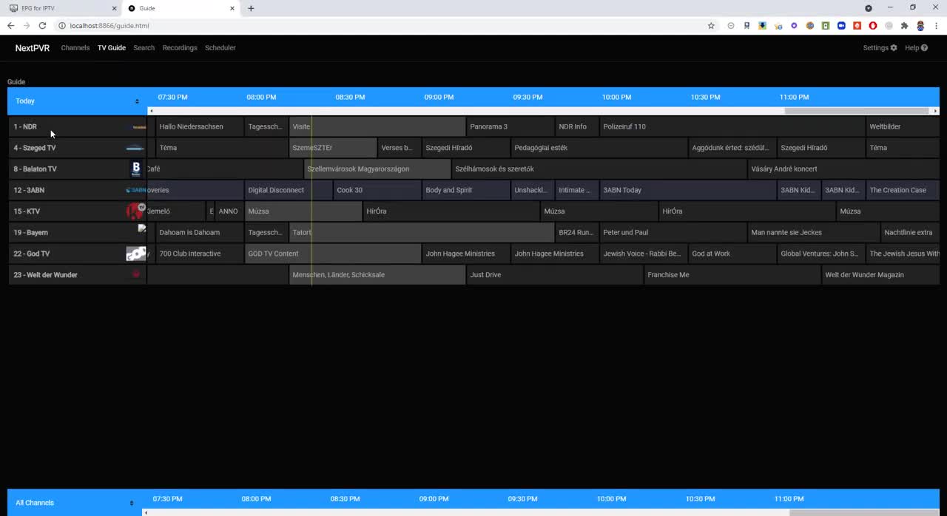The height and width of the screenshot is (516, 947).
Task: Click the guide scrollbar left arrow
Action: coord(152,111)
